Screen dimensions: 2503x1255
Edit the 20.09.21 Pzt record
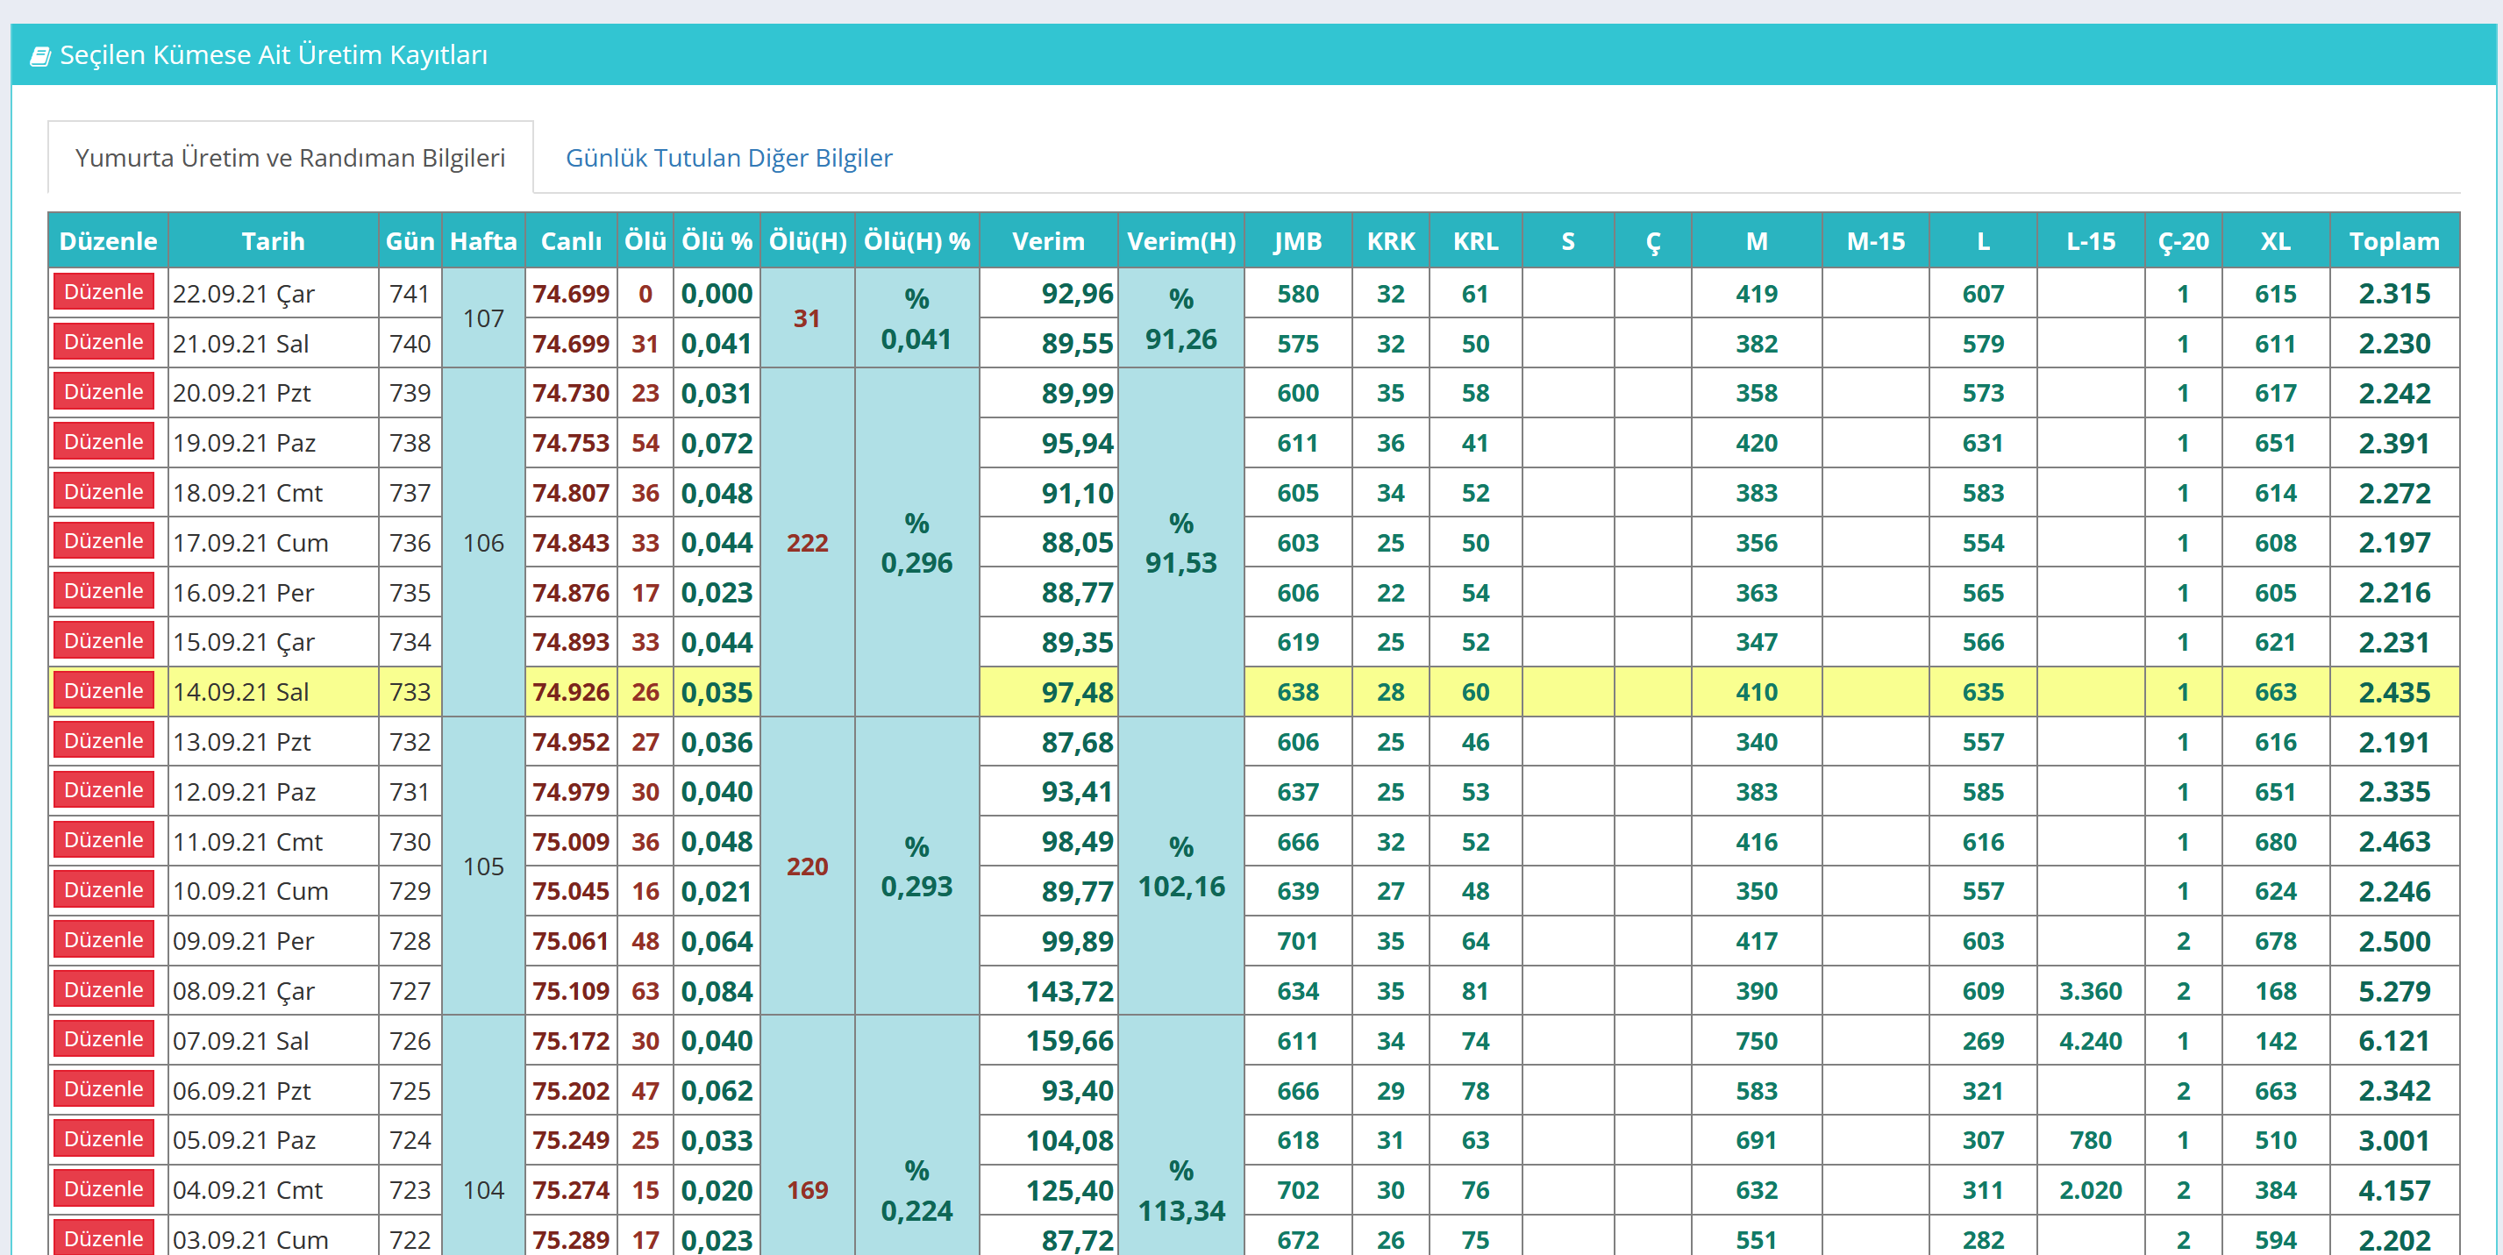point(104,391)
